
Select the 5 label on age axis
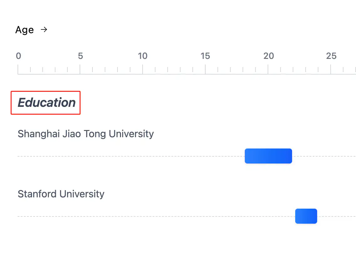click(x=80, y=56)
